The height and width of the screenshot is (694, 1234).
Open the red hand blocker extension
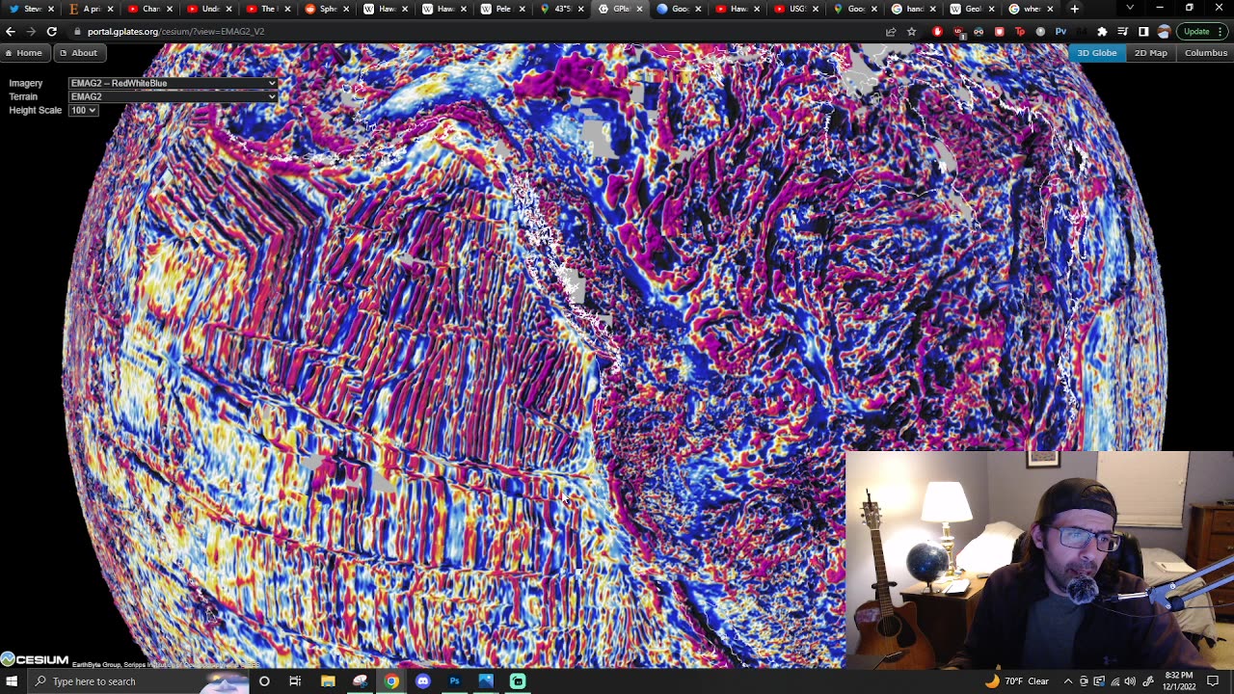pyautogui.click(x=937, y=31)
